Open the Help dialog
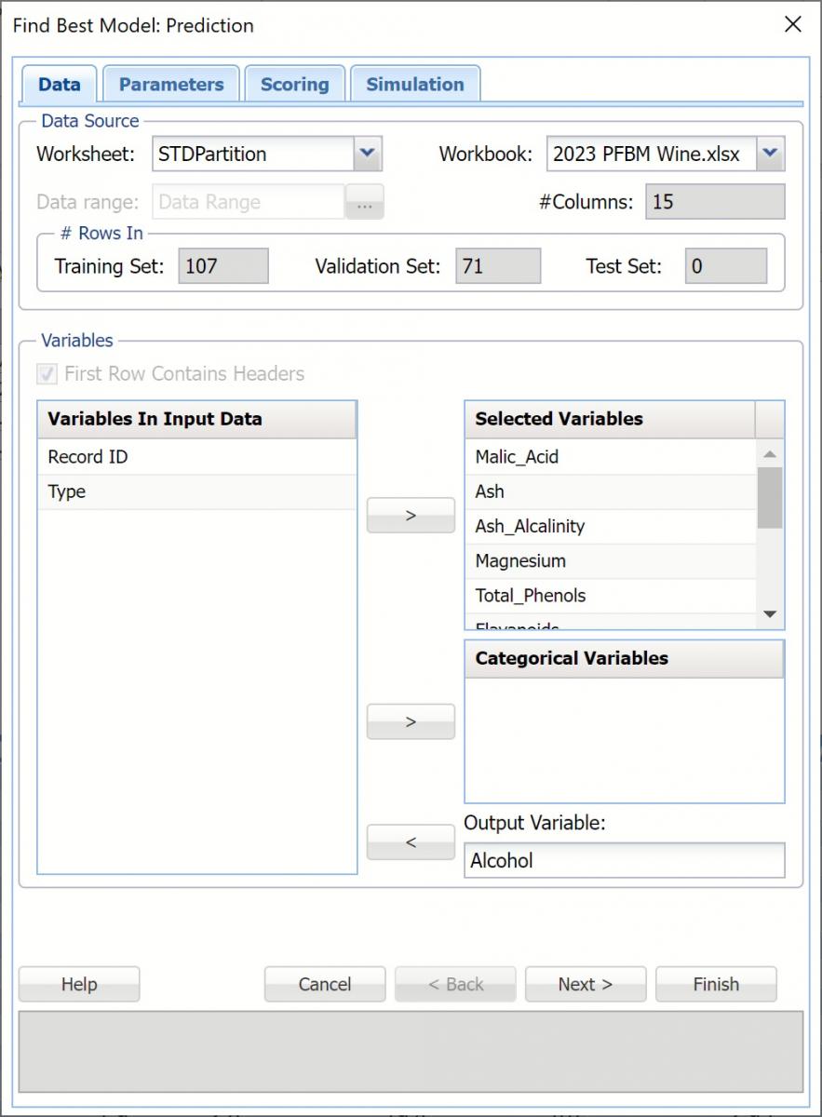This screenshot has height=1117, width=822. (x=78, y=984)
